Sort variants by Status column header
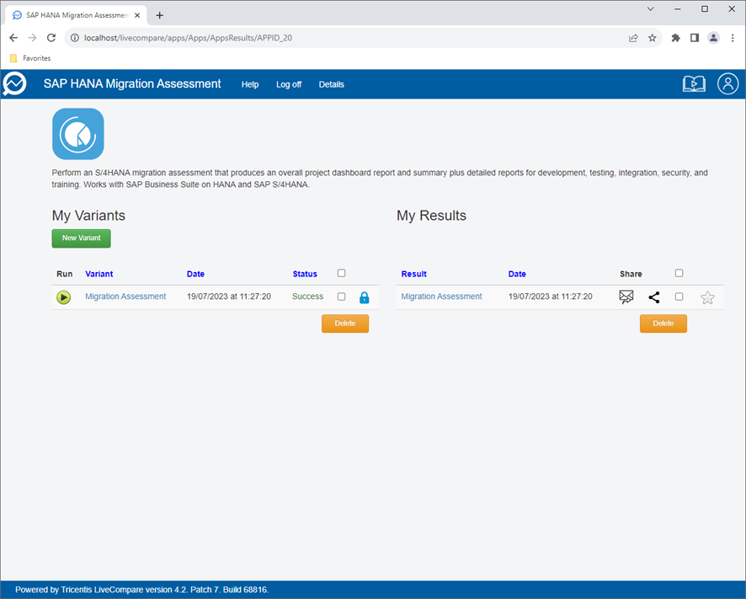 coord(305,274)
